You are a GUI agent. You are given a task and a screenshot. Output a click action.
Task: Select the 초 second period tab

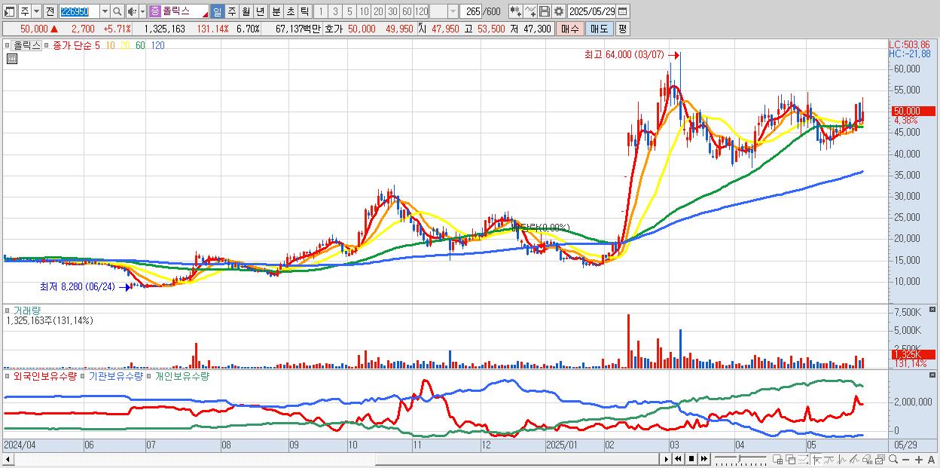[x=290, y=11]
